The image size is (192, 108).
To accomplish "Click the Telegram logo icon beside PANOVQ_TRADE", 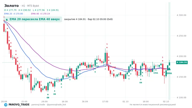I will pyautogui.click(x=6, y=105).
